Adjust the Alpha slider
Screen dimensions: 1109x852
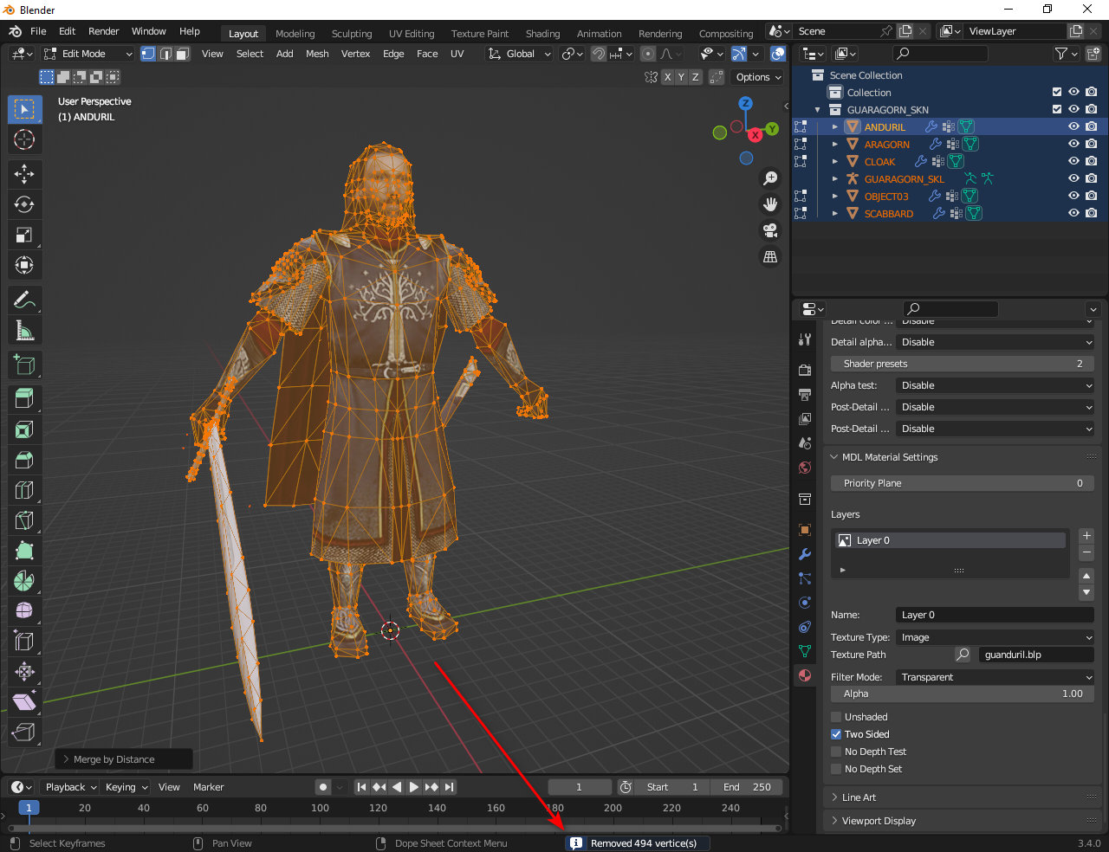[962, 694]
